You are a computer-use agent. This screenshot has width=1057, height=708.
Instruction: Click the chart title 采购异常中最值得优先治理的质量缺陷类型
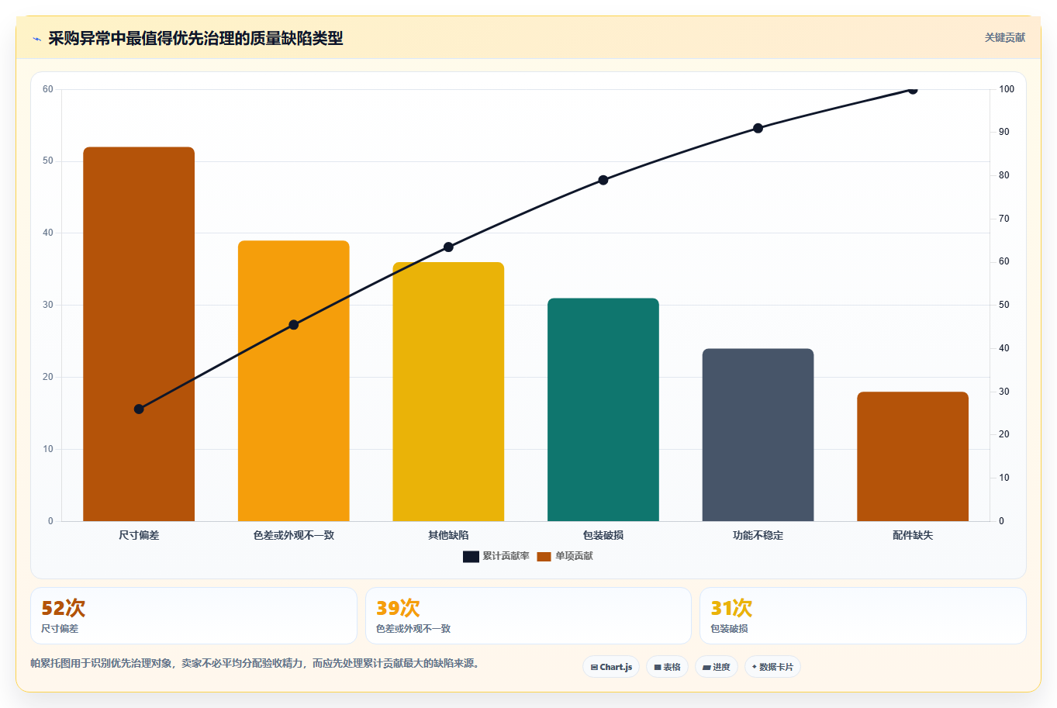195,38
